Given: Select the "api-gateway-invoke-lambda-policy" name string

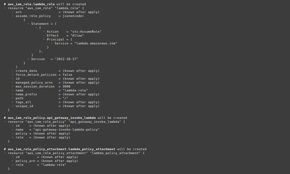Looking at the screenshot, I should (66, 130).
